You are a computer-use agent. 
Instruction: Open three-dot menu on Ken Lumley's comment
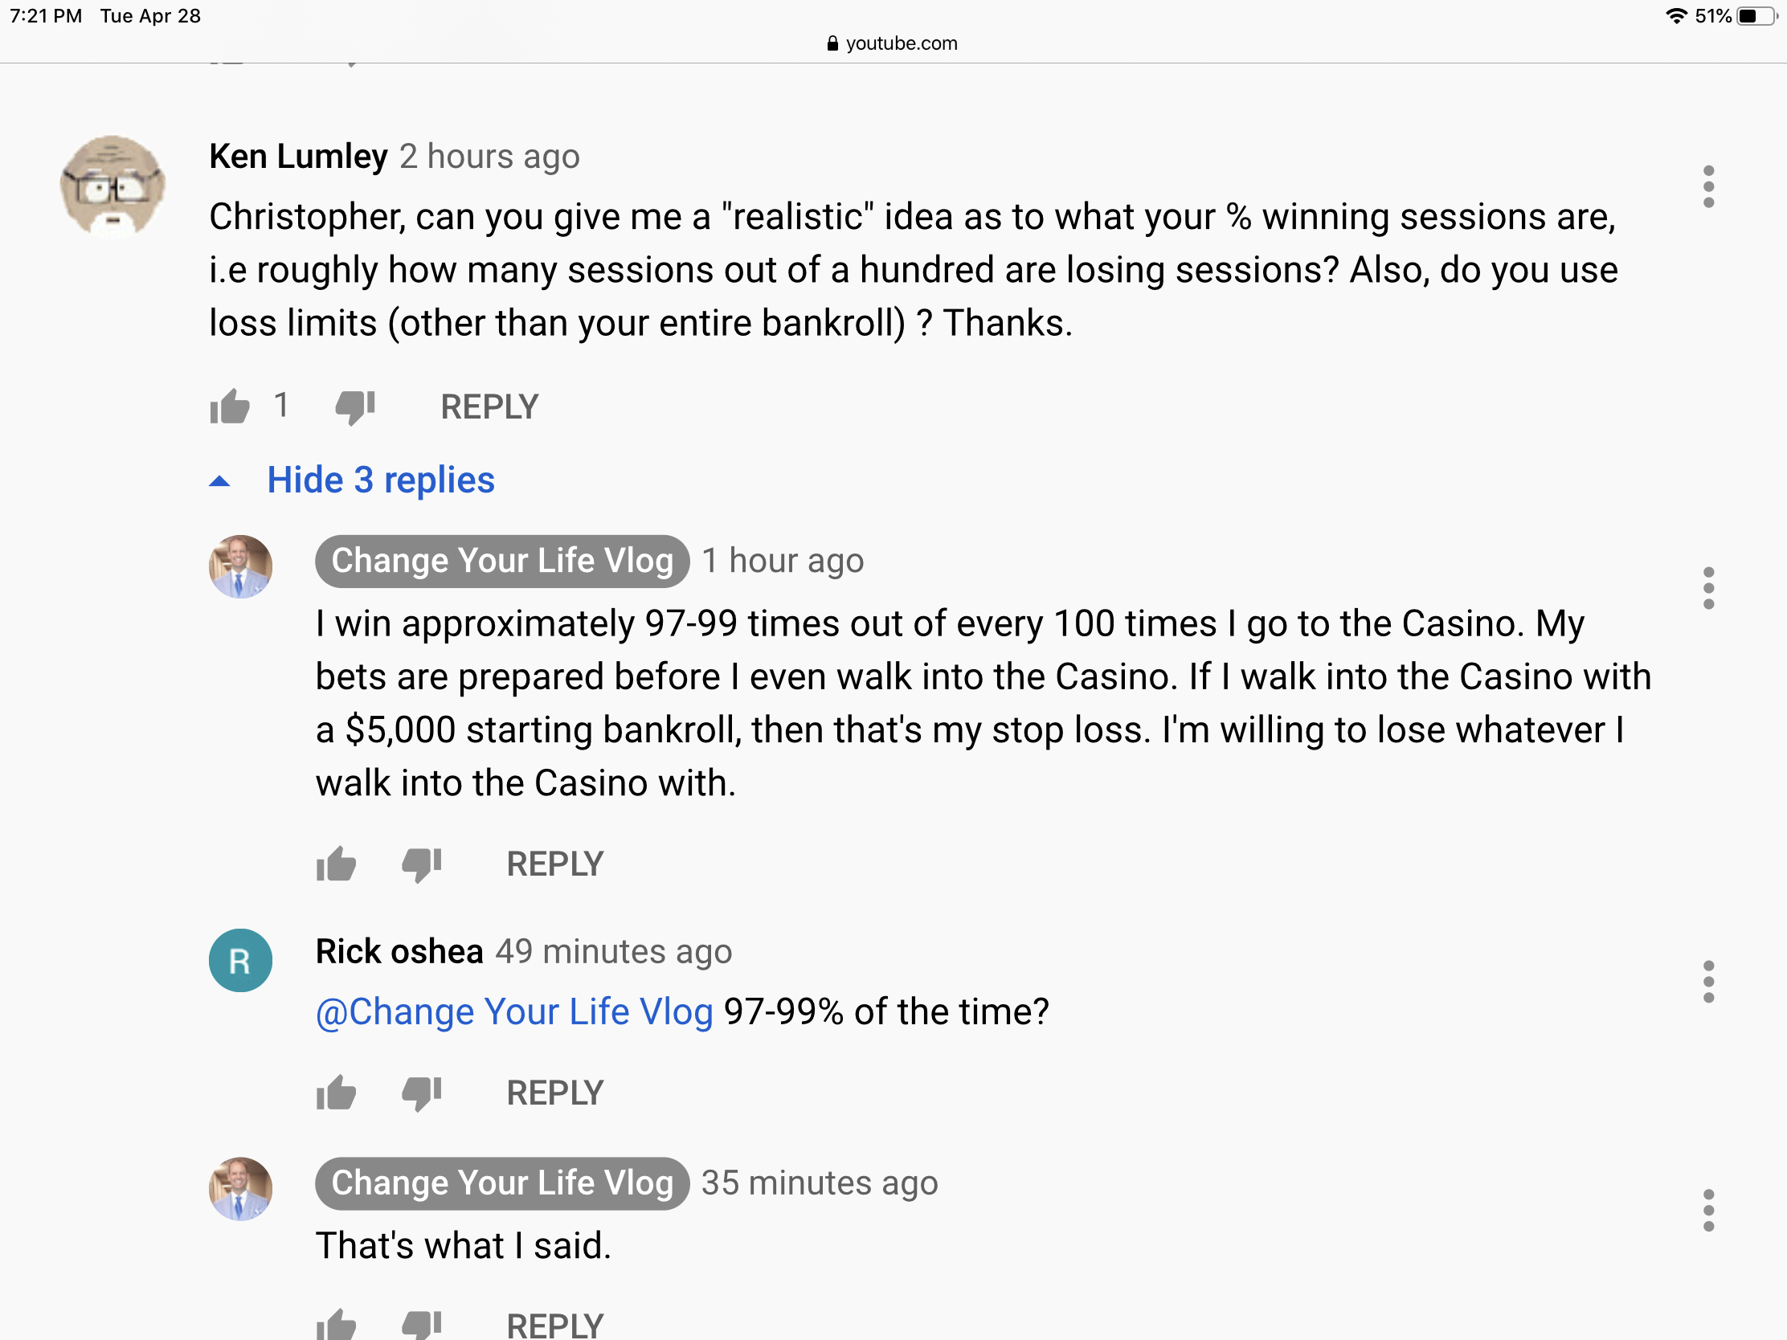1707,186
